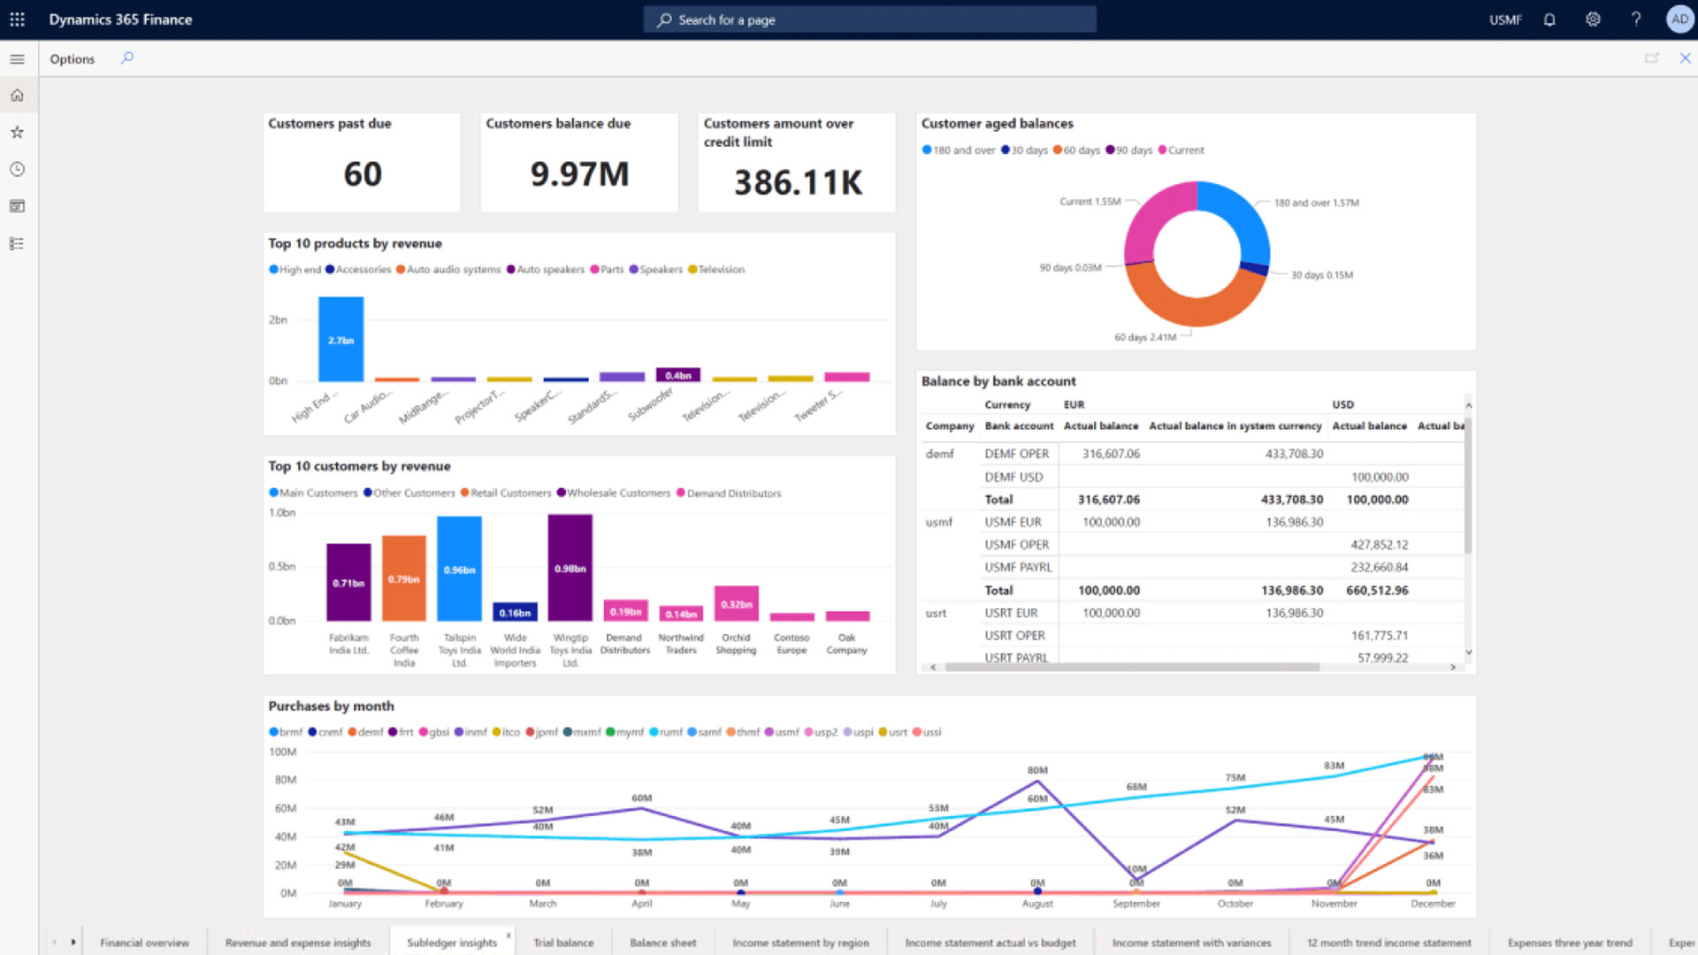This screenshot has width=1698, height=955.
Task: Open the notifications bell
Action: click(1549, 19)
